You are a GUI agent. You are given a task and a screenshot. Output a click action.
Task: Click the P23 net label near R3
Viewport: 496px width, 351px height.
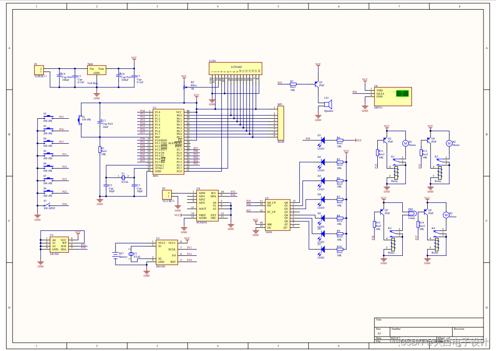pyautogui.click(x=280, y=83)
